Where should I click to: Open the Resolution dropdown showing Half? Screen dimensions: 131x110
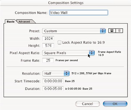[x=56, y=73]
